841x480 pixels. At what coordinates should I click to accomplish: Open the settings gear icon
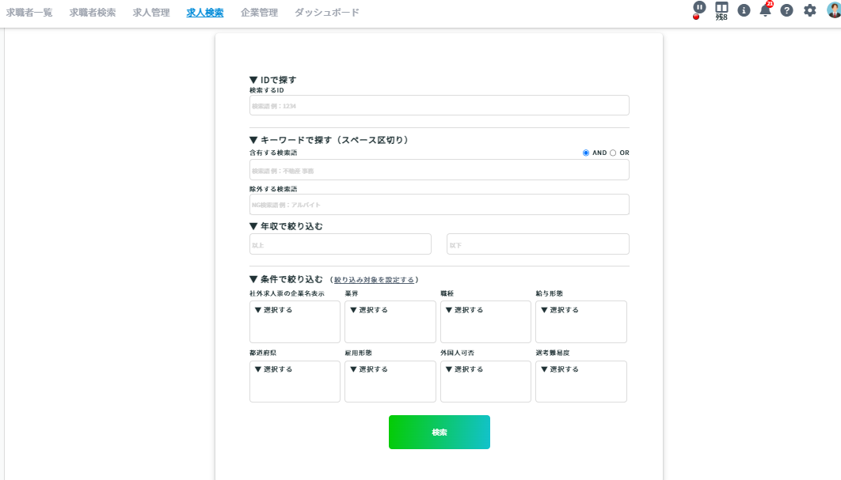point(809,10)
